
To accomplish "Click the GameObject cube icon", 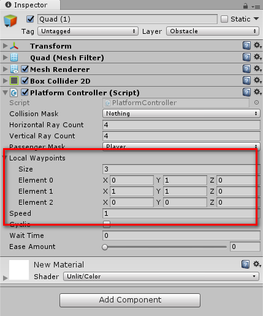I will [x=10, y=21].
